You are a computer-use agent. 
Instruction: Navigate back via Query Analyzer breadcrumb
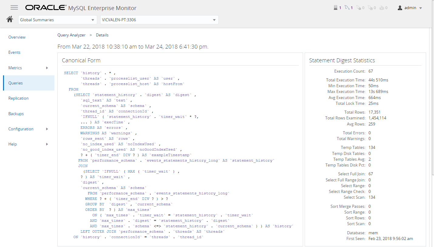[71, 35]
